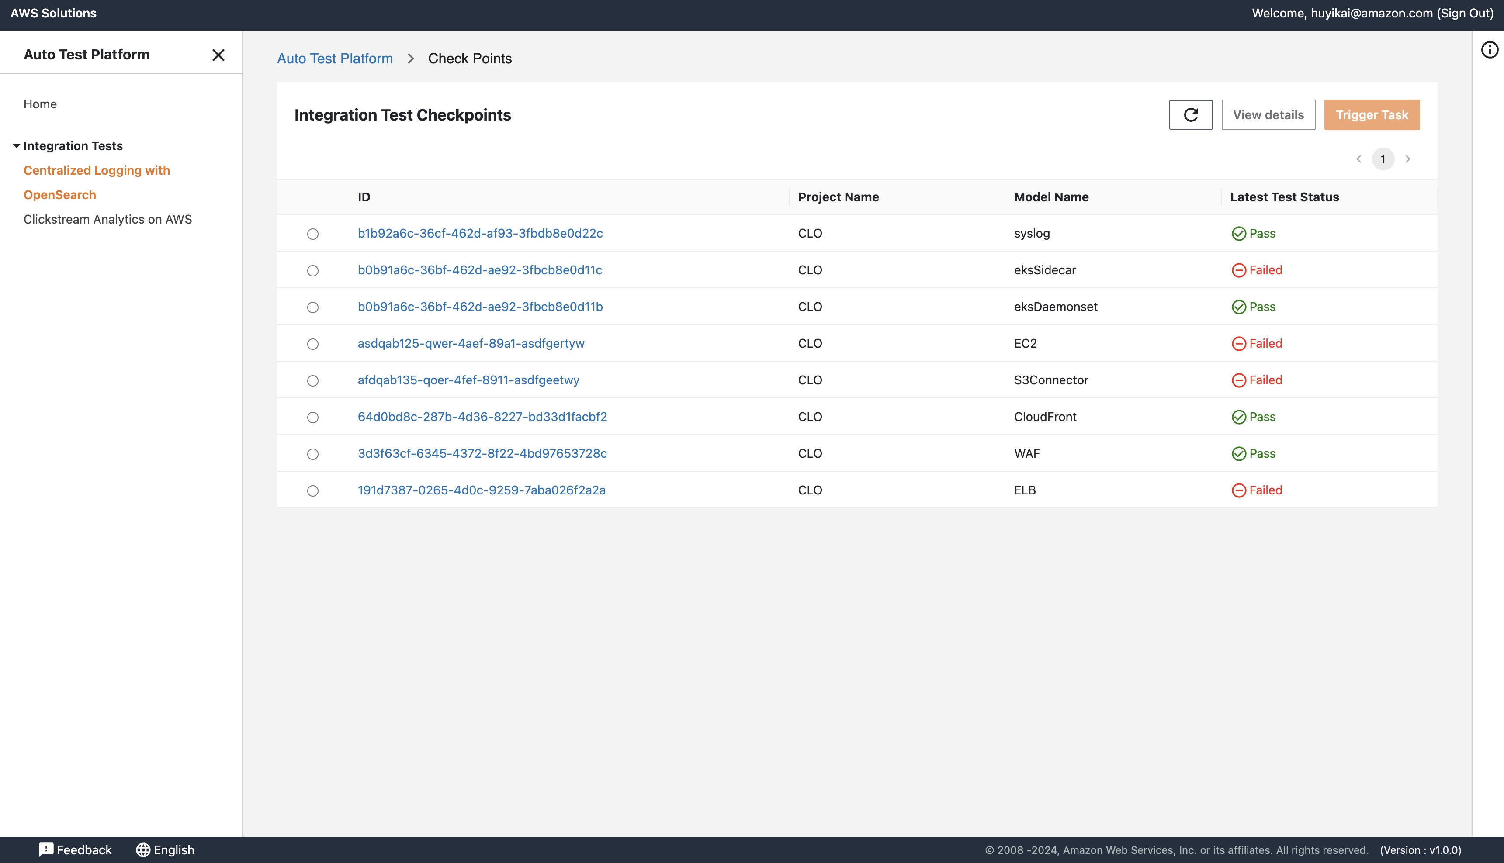Click the version v1.0.0 text
Screen dimensions: 1504x863
(1421, 851)
